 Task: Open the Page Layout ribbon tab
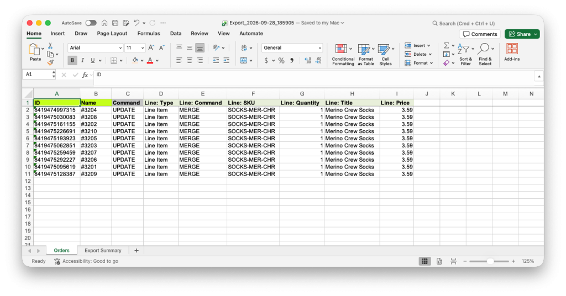112,34
